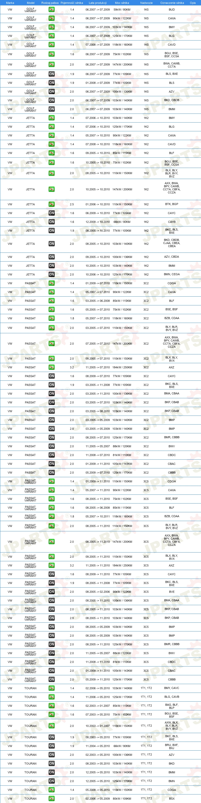Click the Model column header
This screenshot has width=201, height=803.
click(30, 3)
